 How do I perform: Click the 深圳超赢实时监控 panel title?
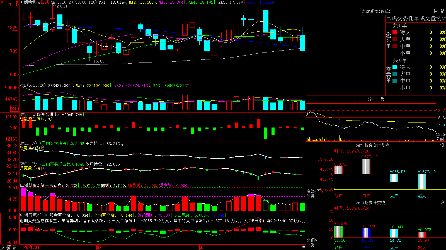coord(373,145)
